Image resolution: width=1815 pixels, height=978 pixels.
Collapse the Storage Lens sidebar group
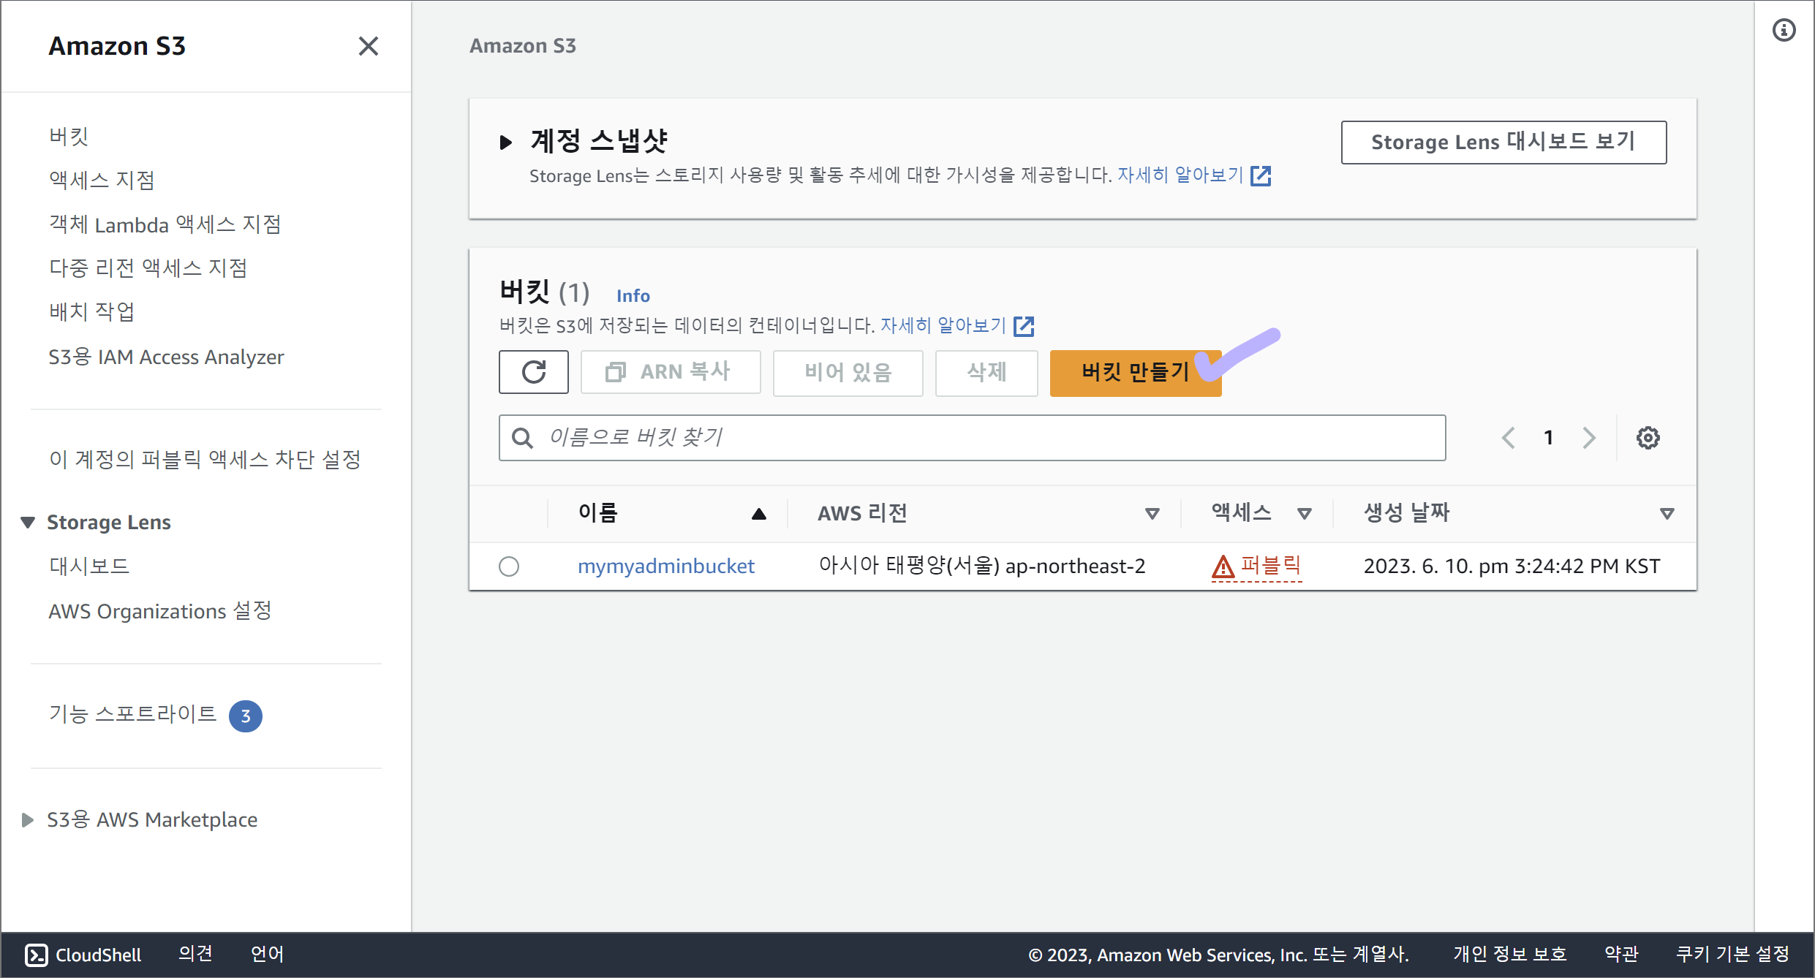click(x=28, y=523)
